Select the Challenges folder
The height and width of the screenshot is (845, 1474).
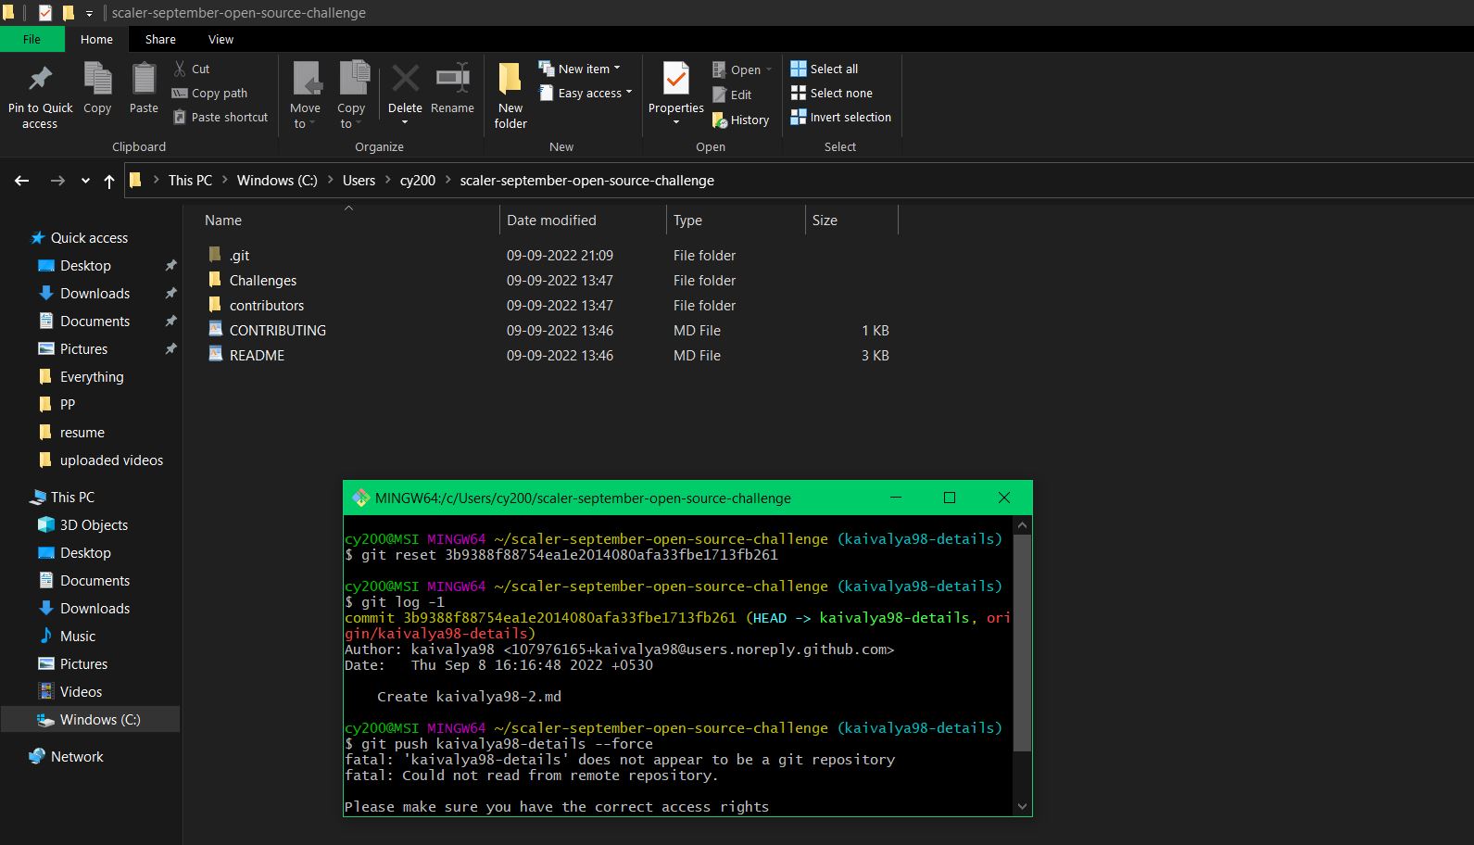(x=263, y=281)
